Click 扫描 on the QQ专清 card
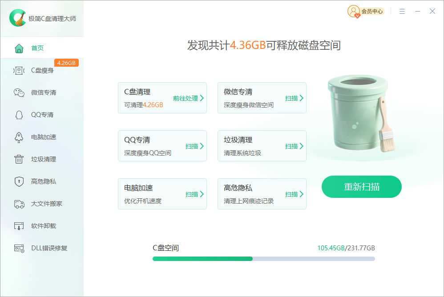This screenshot has width=444, height=297. [x=192, y=146]
